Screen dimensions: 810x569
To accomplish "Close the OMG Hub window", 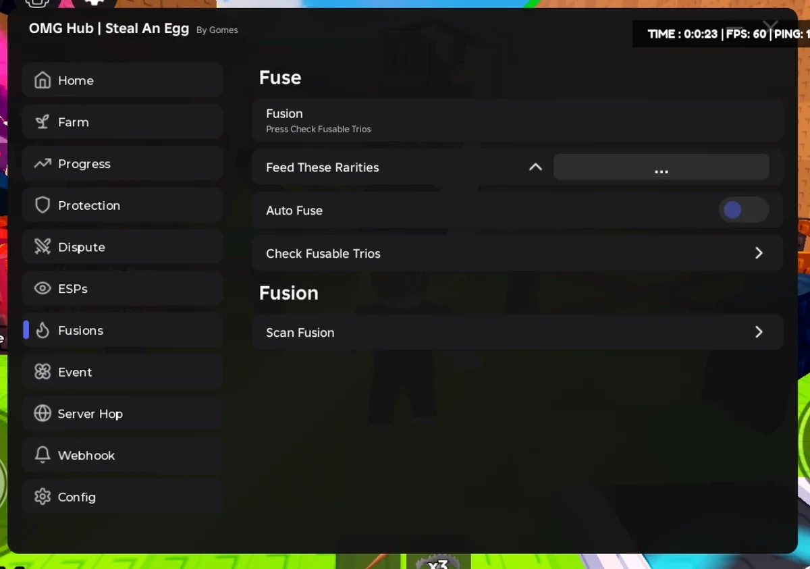I will tap(770, 26).
